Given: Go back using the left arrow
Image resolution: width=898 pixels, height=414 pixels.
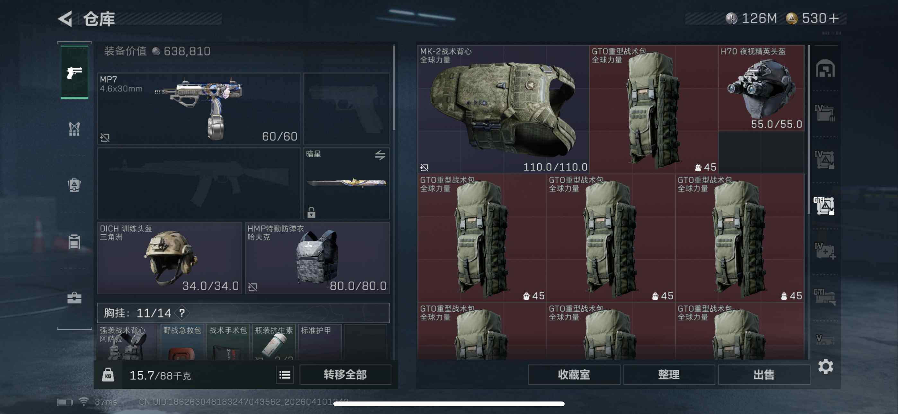Looking at the screenshot, I should [x=65, y=19].
